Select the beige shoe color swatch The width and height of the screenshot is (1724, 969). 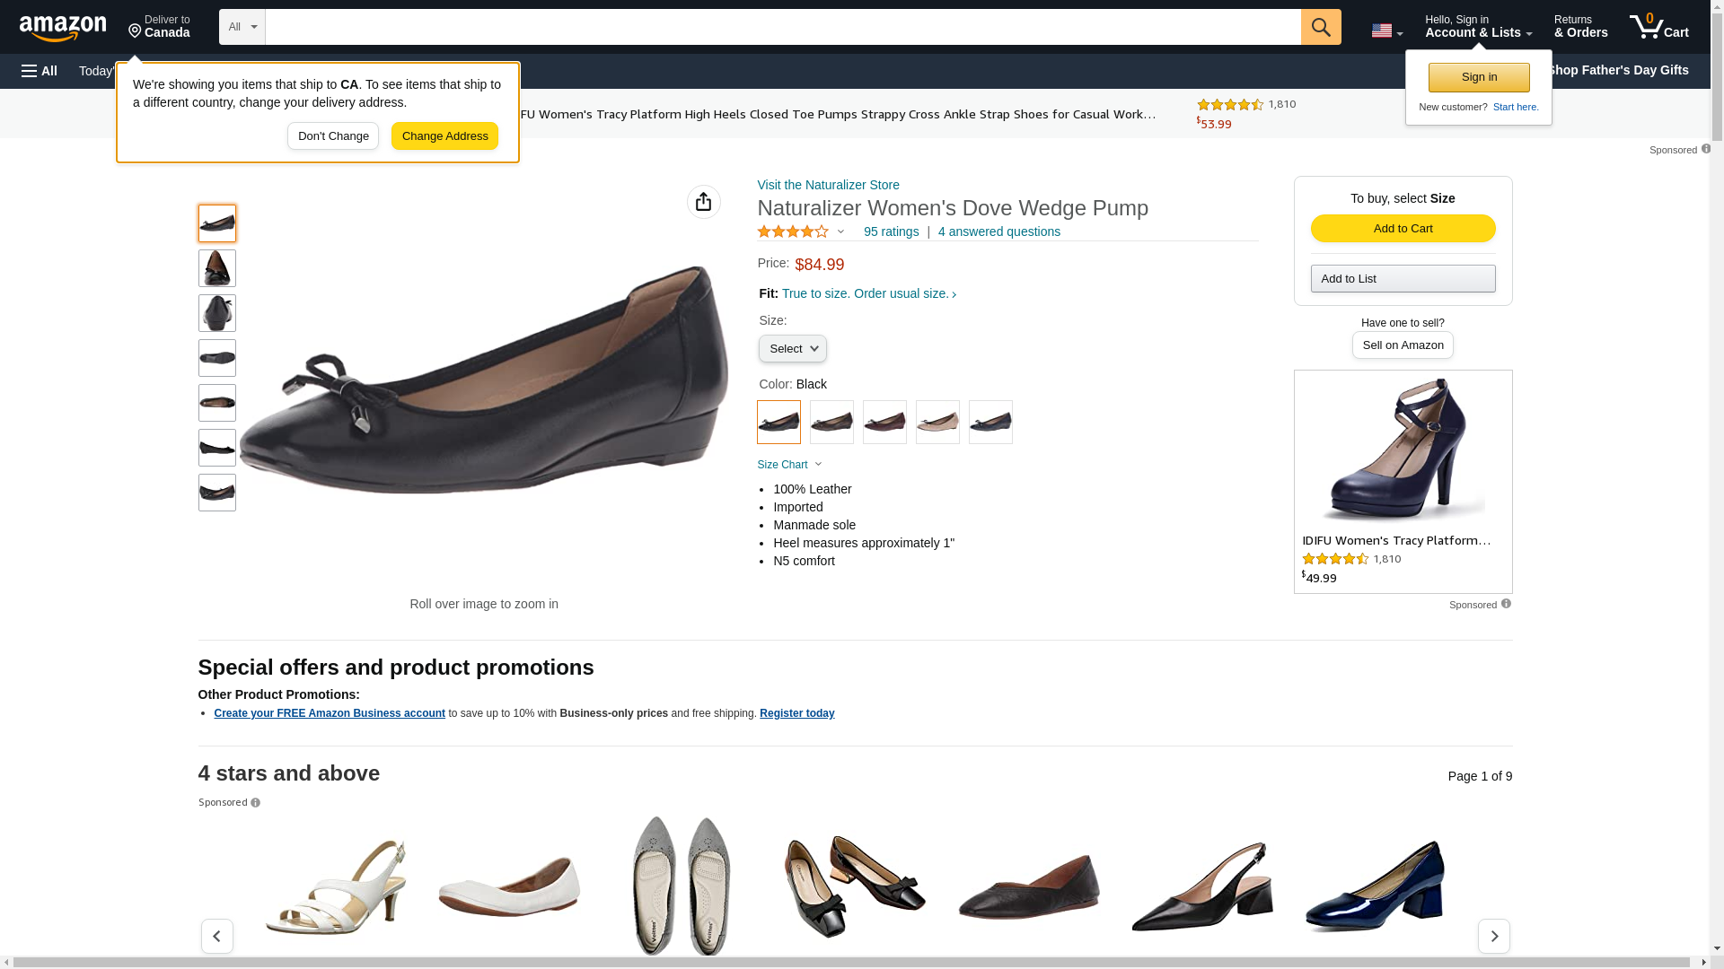[937, 423]
